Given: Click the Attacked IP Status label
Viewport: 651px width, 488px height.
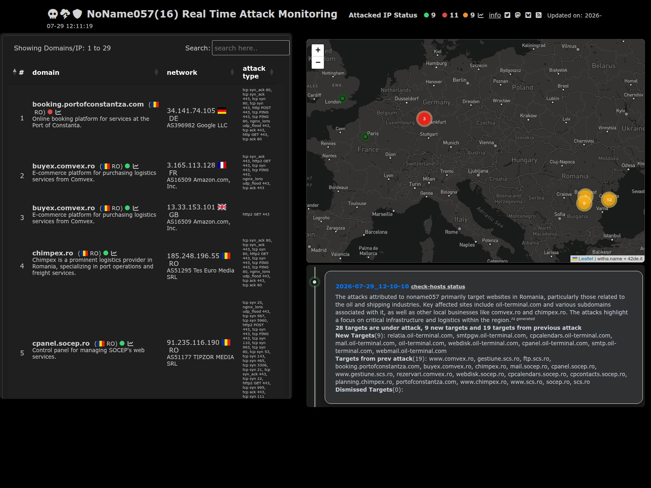Looking at the screenshot, I should pyautogui.click(x=383, y=15).
